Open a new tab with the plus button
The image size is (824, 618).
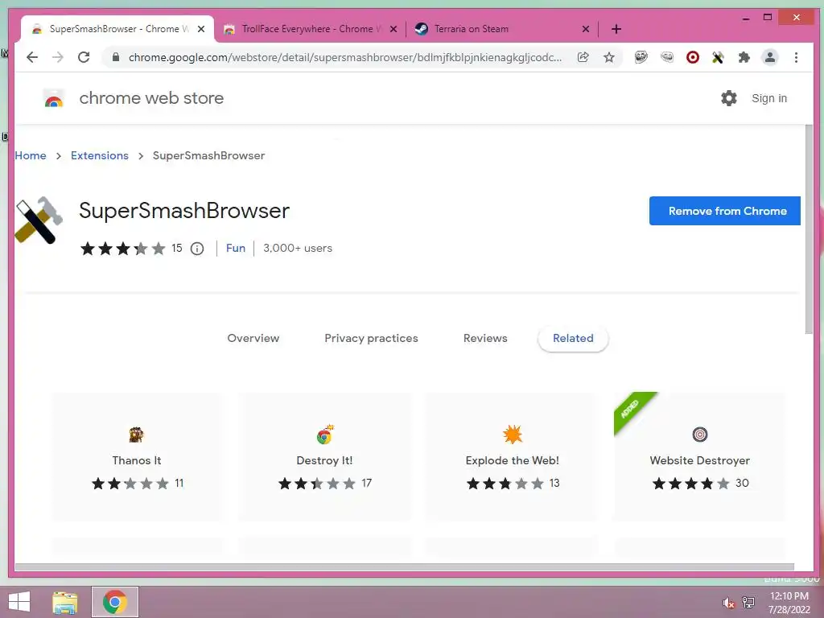(x=616, y=29)
